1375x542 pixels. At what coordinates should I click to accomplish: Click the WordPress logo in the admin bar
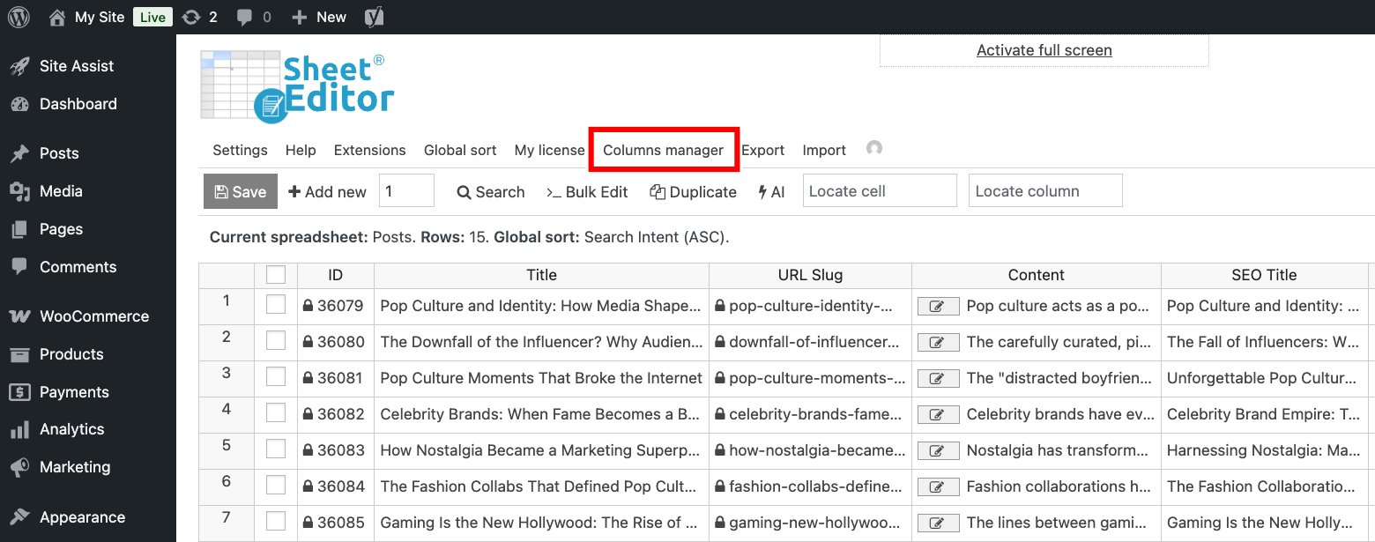(19, 16)
